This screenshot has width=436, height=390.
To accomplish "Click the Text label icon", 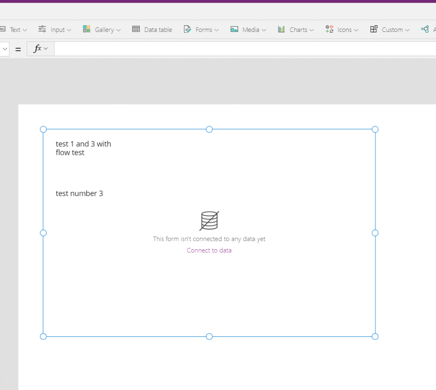I will pos(3,29).
